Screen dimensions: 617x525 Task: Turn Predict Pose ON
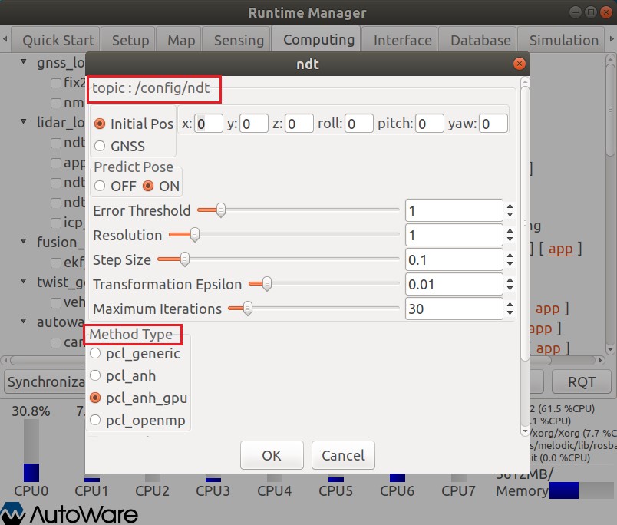[x=148, y=186]
